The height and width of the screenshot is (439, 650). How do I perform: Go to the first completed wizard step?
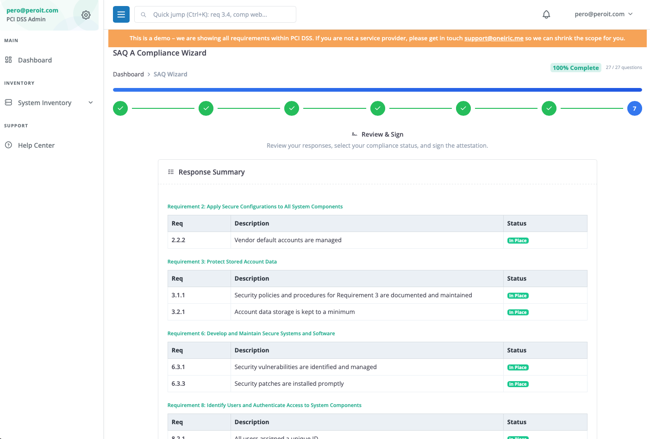[120, 108]
